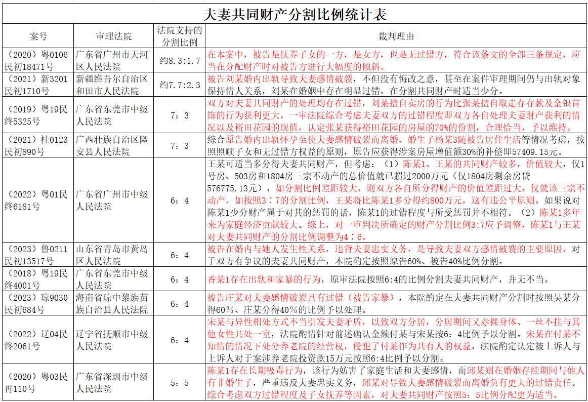588x402 pixels.
Task: Select the 审理法院 column header
Action: pos(114,36)
